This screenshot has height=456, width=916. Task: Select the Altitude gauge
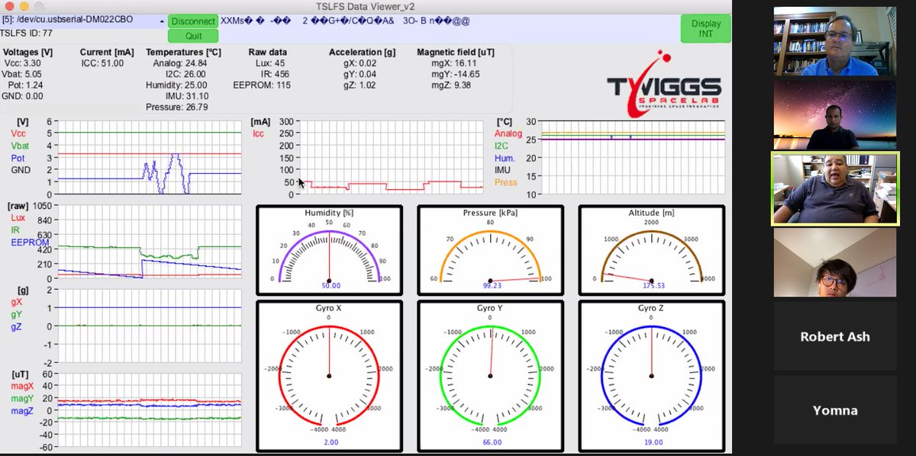tap(651, 250)
